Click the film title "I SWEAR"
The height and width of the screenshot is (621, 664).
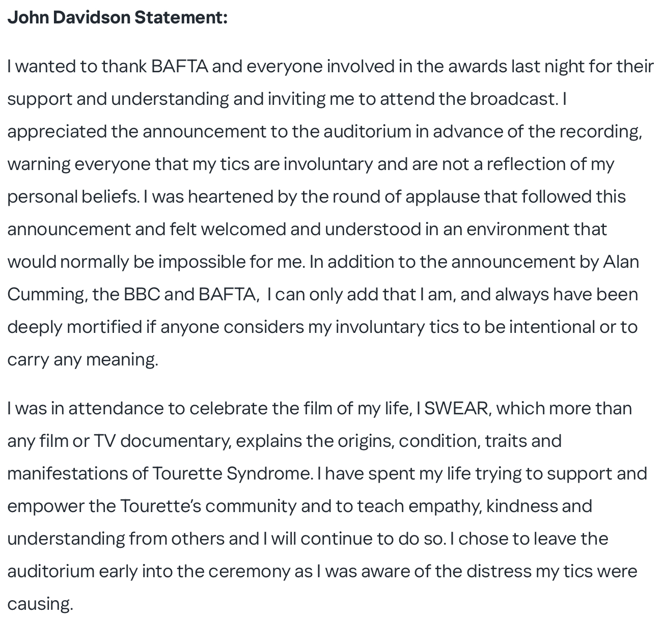point(453,408)
